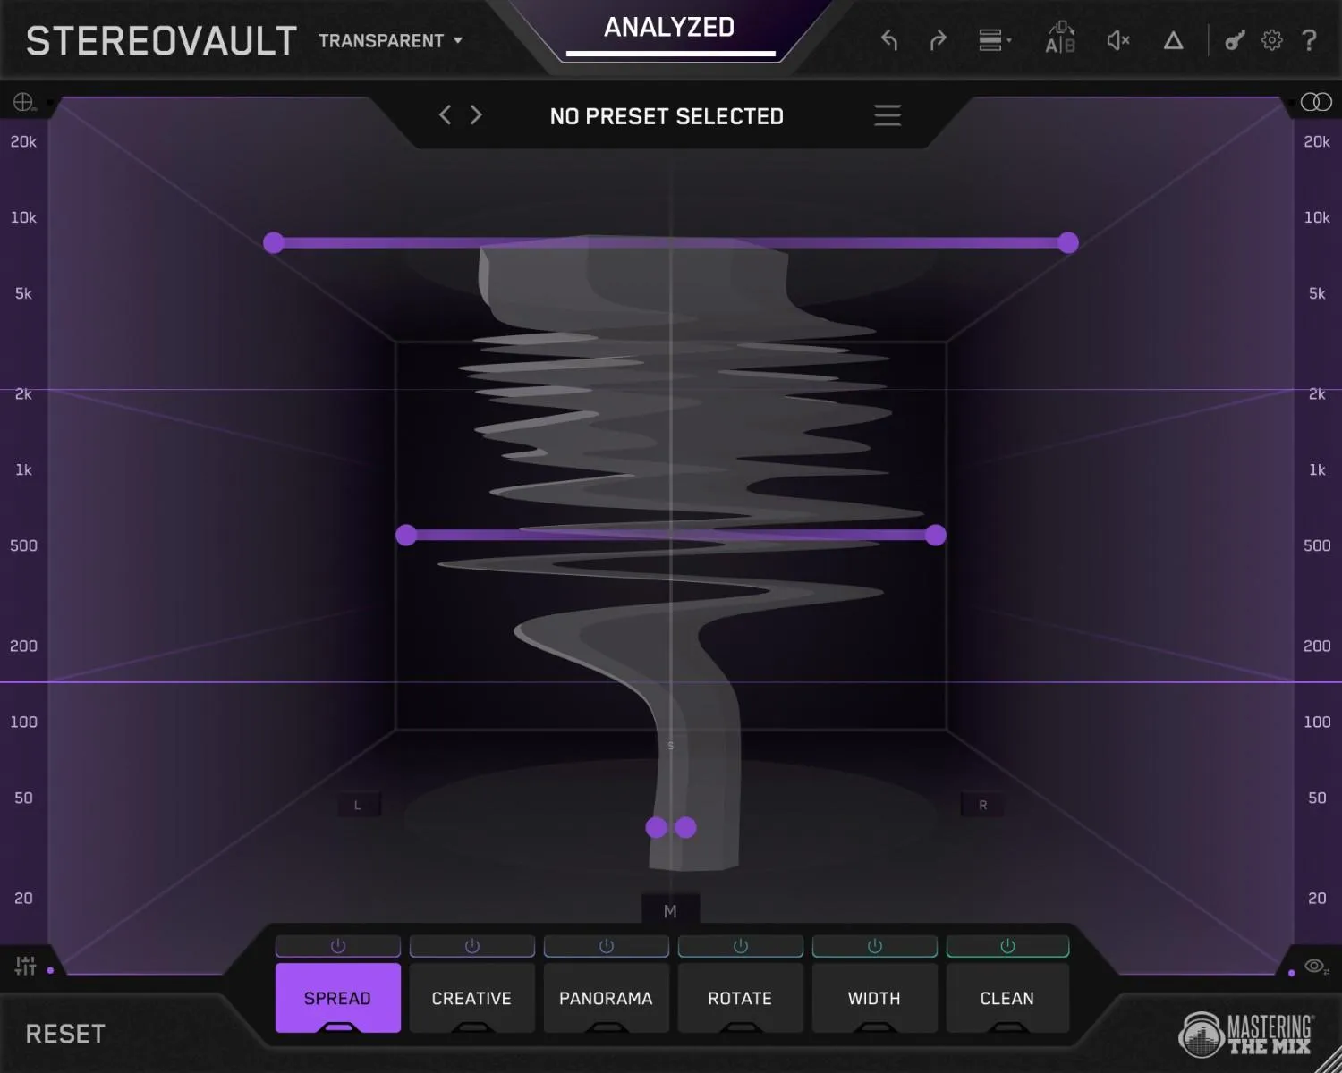Click the left low-frequency width handle near 50 Hz

click(656, 827)
